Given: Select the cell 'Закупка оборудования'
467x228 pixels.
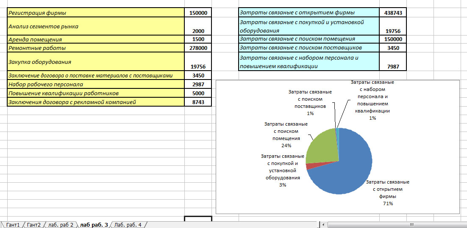Looking at the screenshot, I should tap(96, 61).
